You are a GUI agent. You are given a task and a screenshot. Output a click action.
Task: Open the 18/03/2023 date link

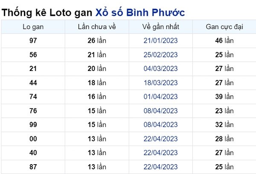click(161, 83)
